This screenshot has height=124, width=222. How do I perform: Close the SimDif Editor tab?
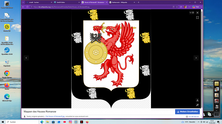click(x=79, y=2)
